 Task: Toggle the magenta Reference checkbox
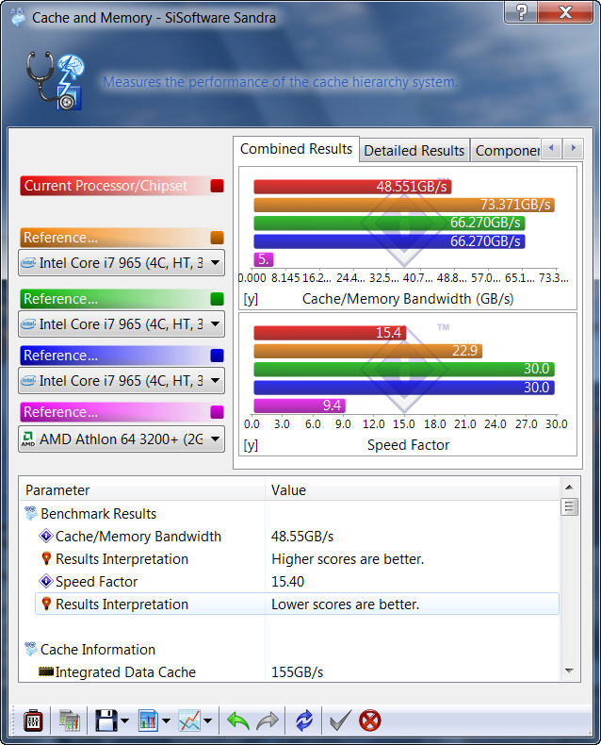pyautogui.click(x=217, y=412)
